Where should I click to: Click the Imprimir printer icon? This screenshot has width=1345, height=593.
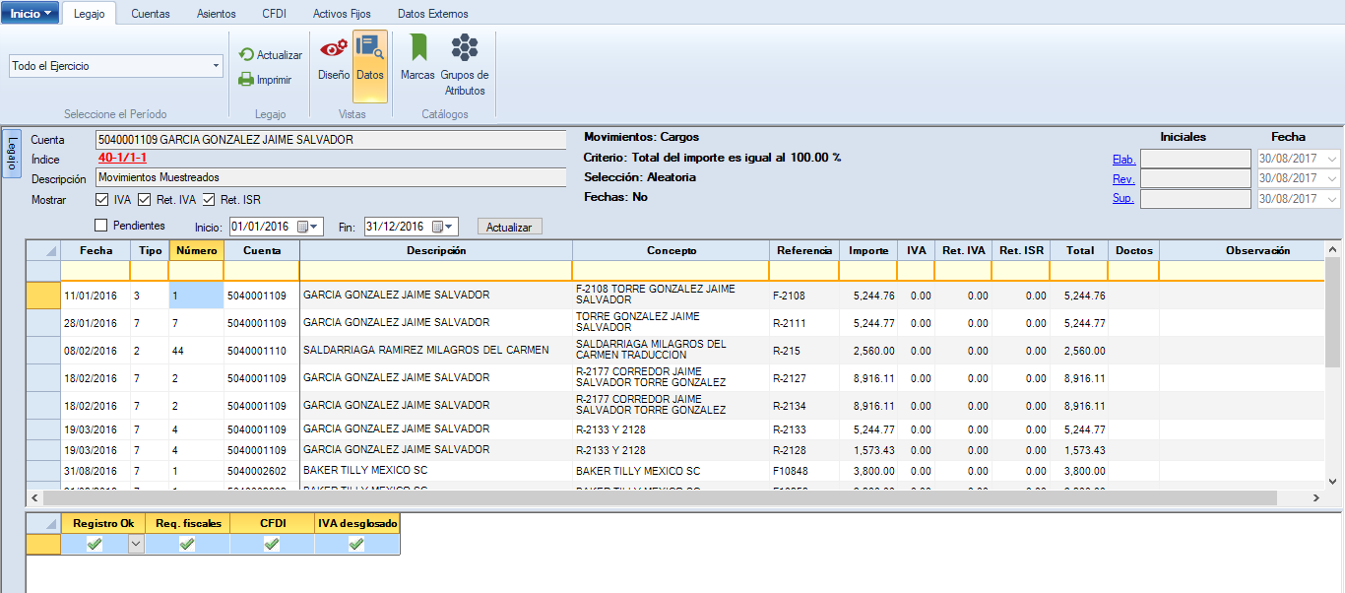tap(246, 80)
